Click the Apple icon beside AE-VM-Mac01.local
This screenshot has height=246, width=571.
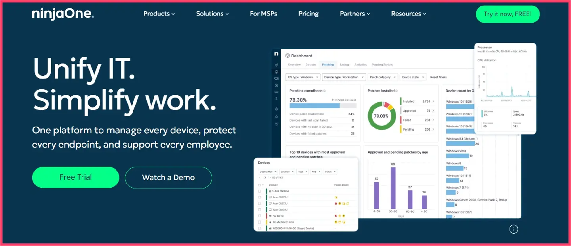[x=270, y=222]
